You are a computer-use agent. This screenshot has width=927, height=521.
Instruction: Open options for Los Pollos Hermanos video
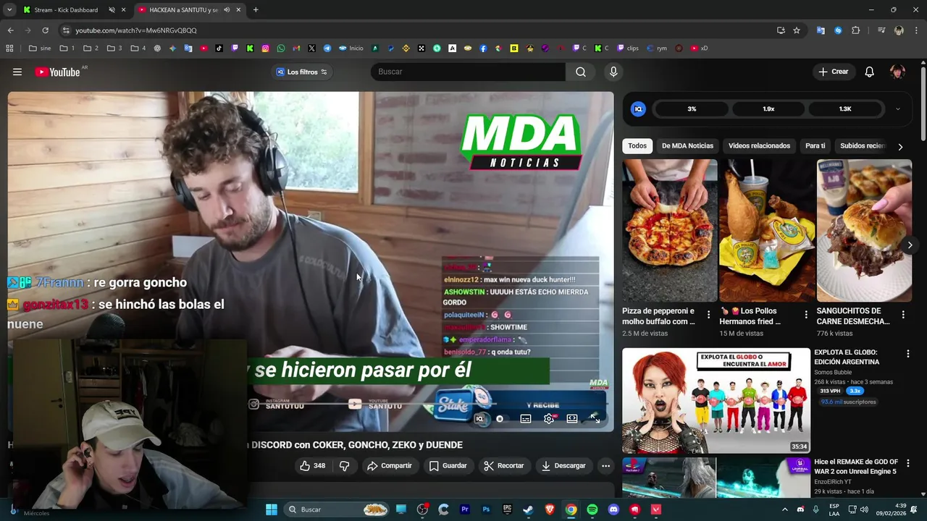pyautogui.click(x=806, y=315)
